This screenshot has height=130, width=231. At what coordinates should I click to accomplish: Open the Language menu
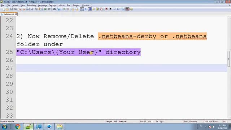coord(43,5)
